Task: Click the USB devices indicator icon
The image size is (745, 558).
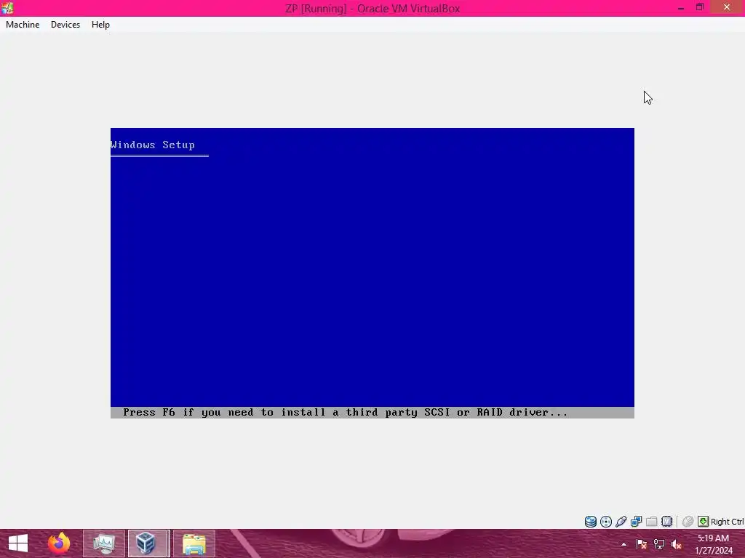Action: coord(621,522)
